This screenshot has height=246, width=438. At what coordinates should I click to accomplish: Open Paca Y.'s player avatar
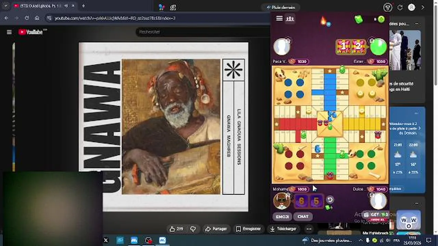click(x=282, y=47)
